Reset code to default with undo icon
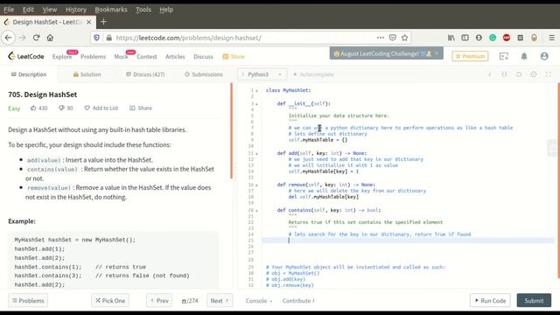The image size is (560, 315). coord(519,74)
